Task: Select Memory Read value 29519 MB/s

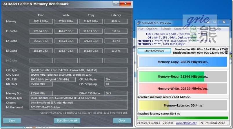Action: [41, 21]
